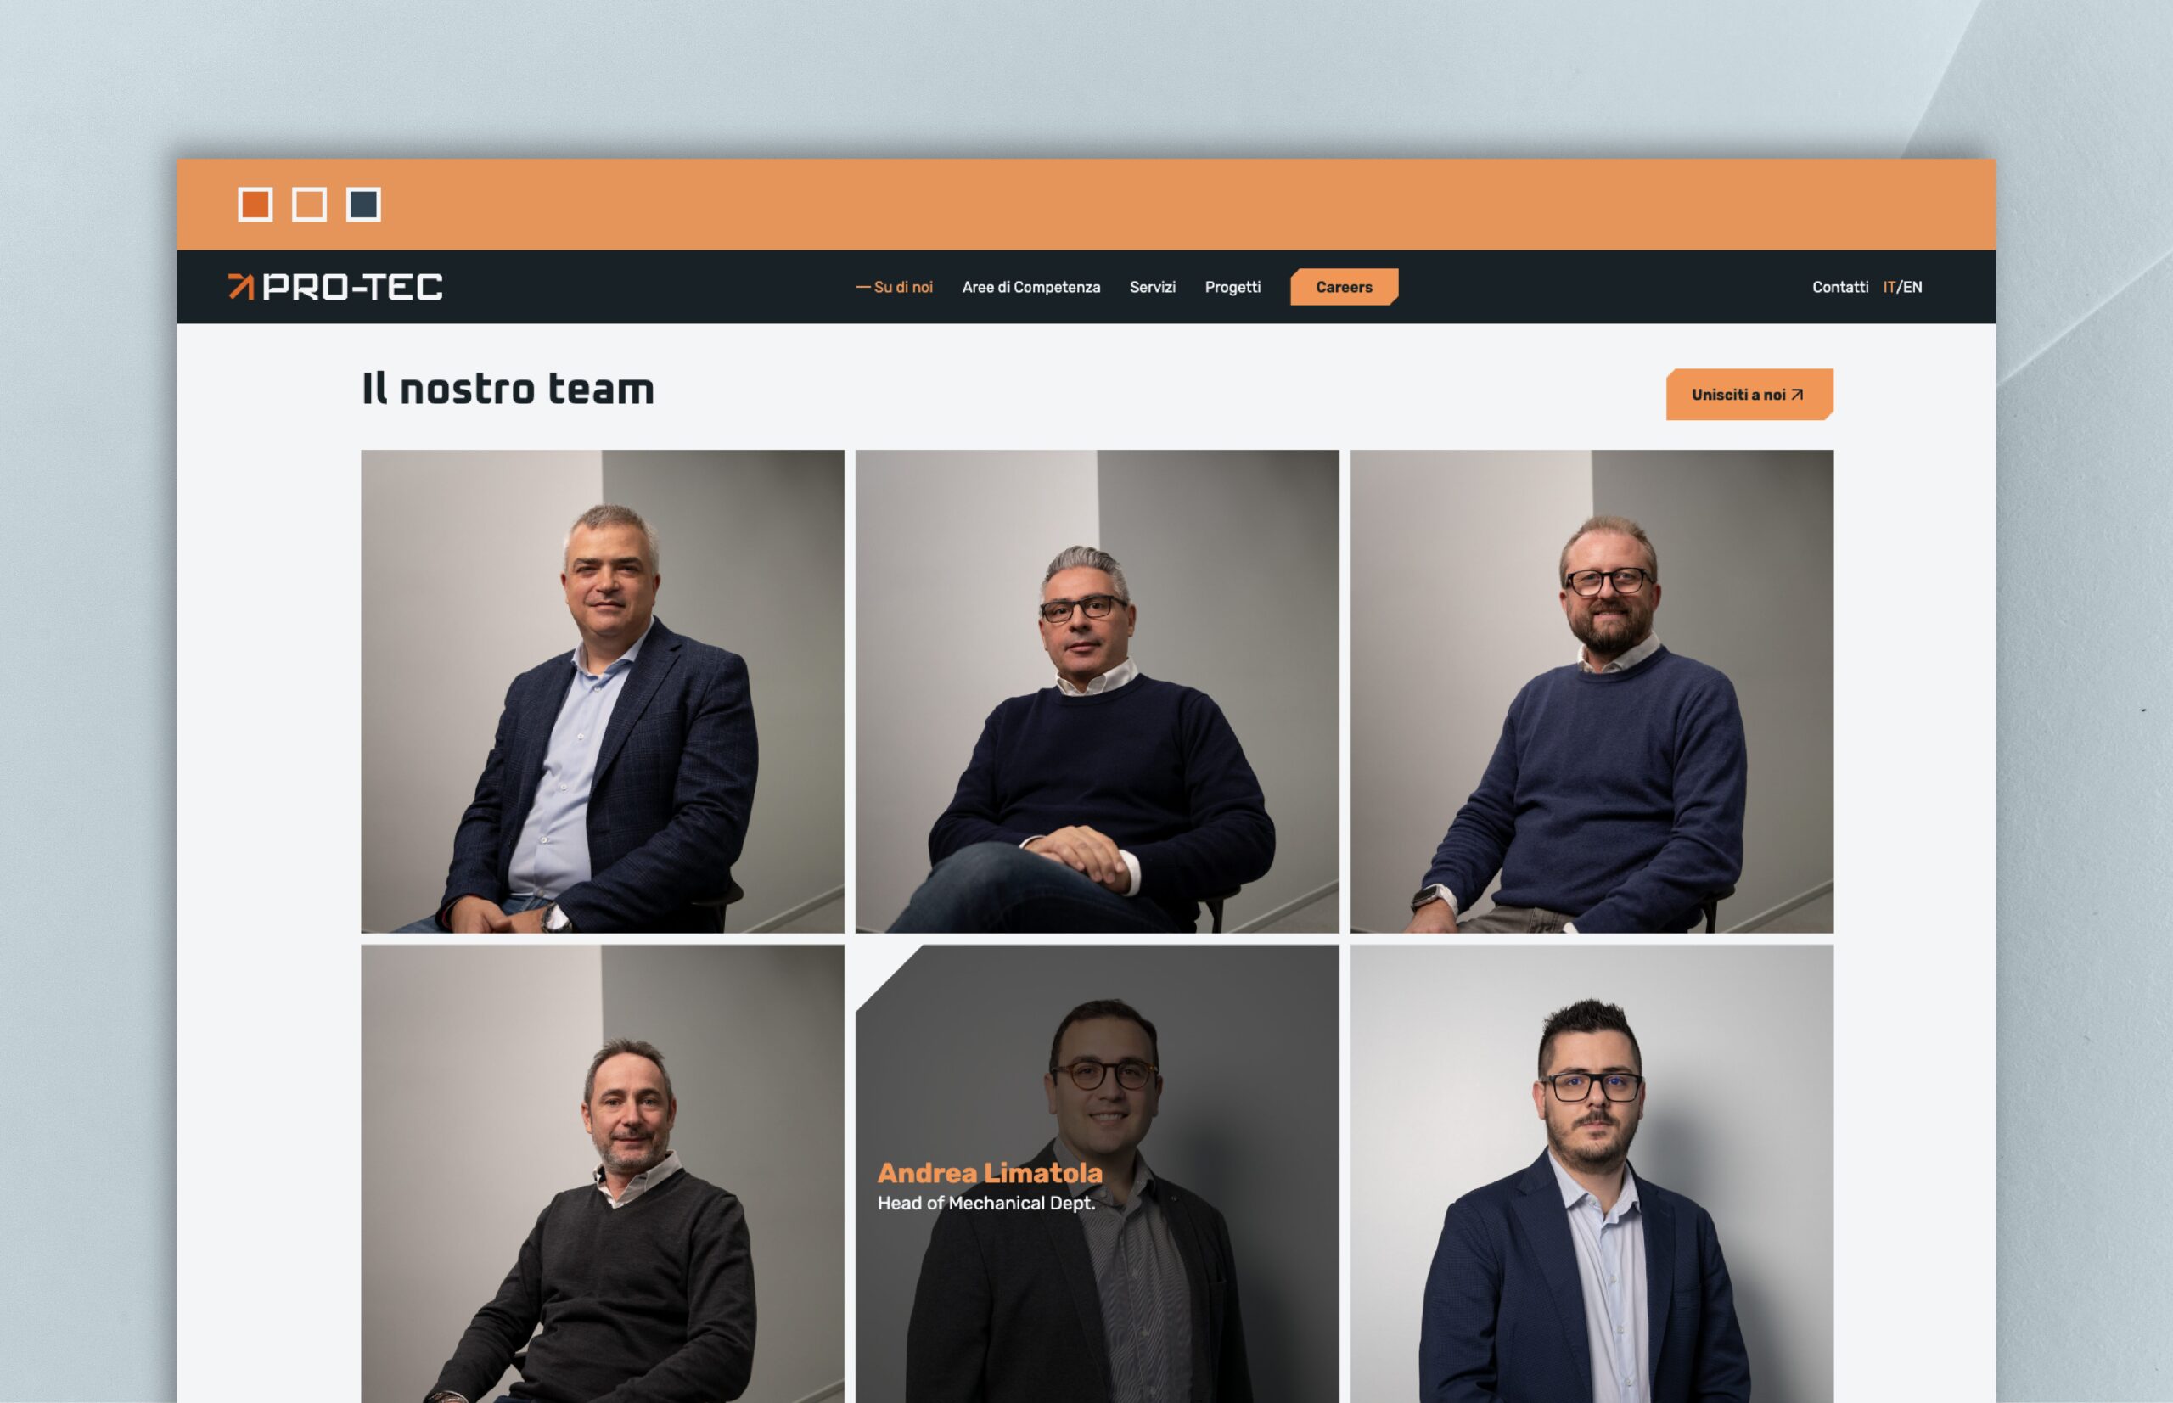This screenshot has width=2173, height=1403.
Task: Switch language to IT
Action: tap(1889, 287)
